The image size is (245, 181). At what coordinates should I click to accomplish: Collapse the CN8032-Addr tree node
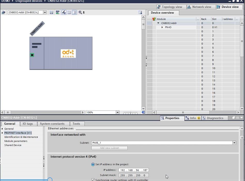(x=158, y=23)
